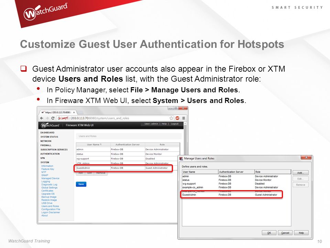
Task: Click the Role column header in the Web UI table
Action: [162, 145]
